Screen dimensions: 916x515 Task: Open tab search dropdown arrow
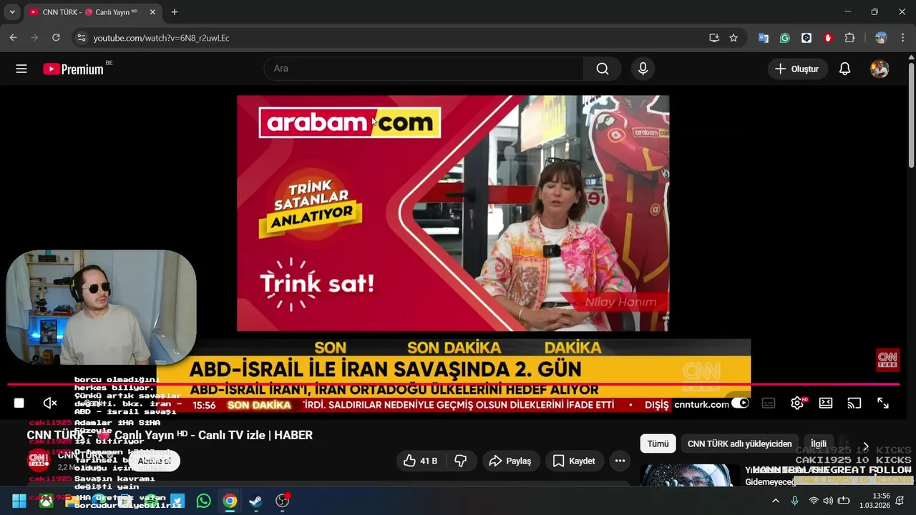point(12,12)
